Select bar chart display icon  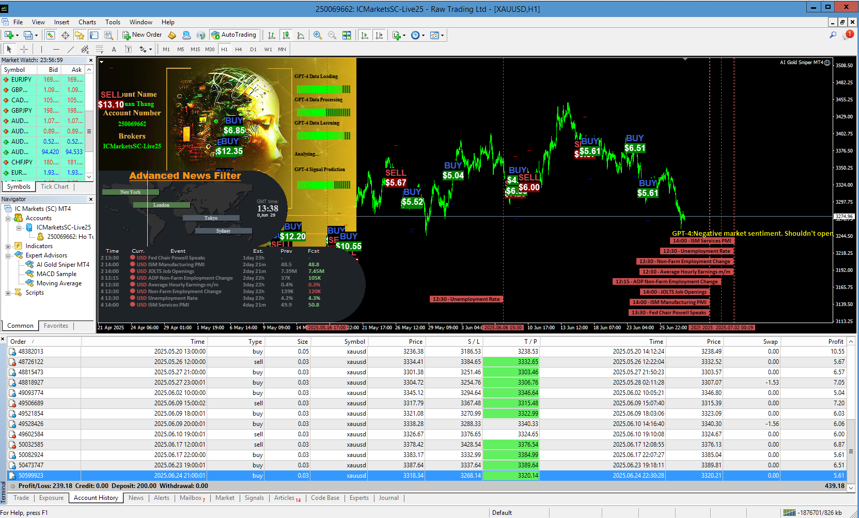(x=272, y=35)
